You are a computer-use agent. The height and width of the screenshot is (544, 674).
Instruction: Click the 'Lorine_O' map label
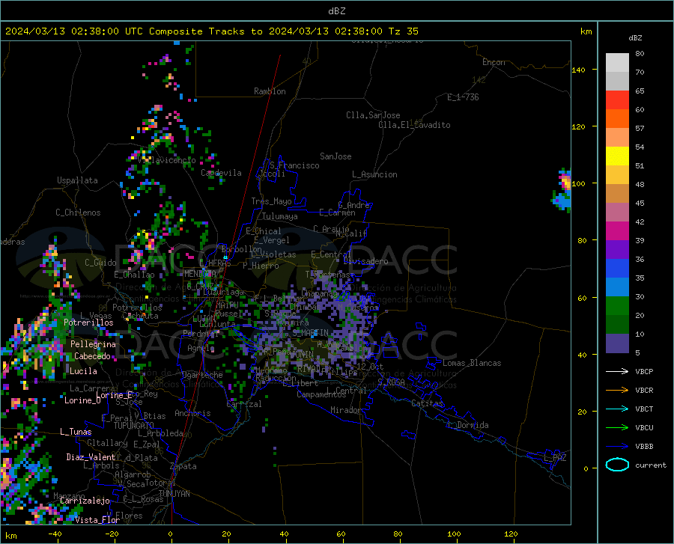(x=82, y=400)
